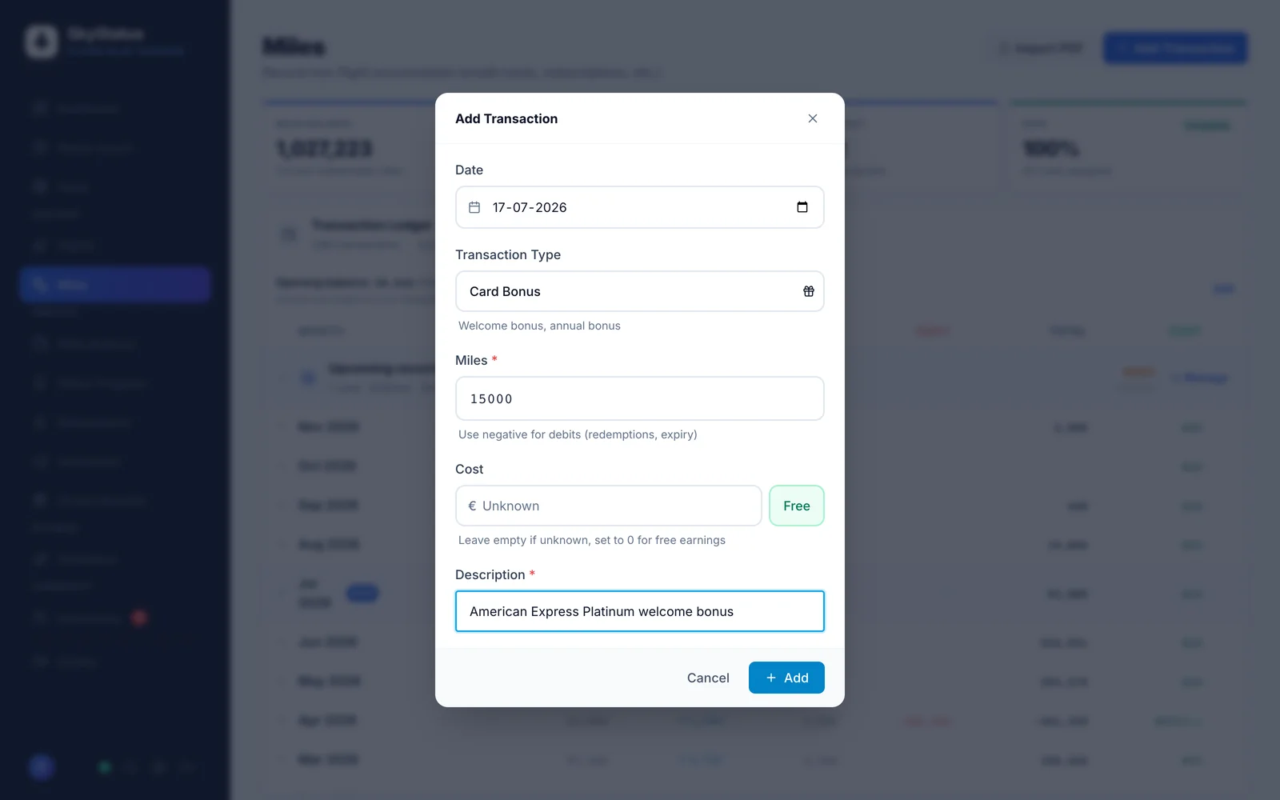This screenshot has height=800, width=1280.
Task: Click the Add Transaction dialog title
Action: tap(506, 118)
